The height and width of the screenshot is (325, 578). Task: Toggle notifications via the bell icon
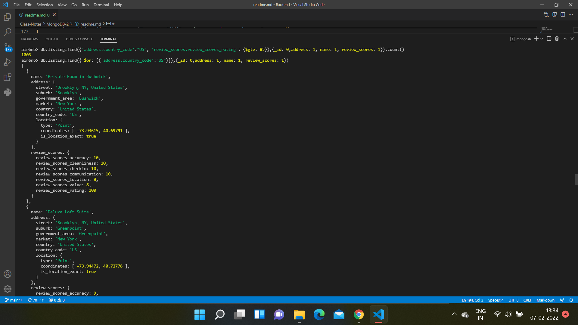571,300
